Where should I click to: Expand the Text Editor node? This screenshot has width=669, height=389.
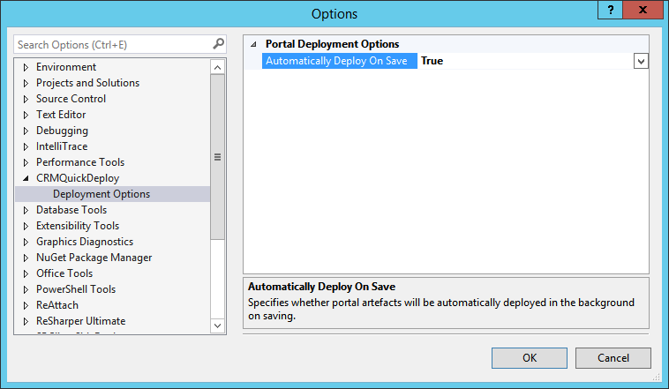coord(26,115)
